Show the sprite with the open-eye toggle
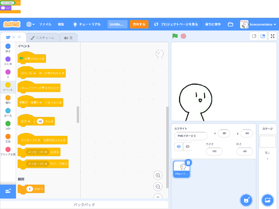This screenshot has width=279, height=209. point(178,146)
